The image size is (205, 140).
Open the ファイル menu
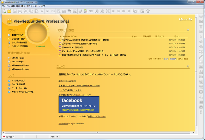click(6, 6)
